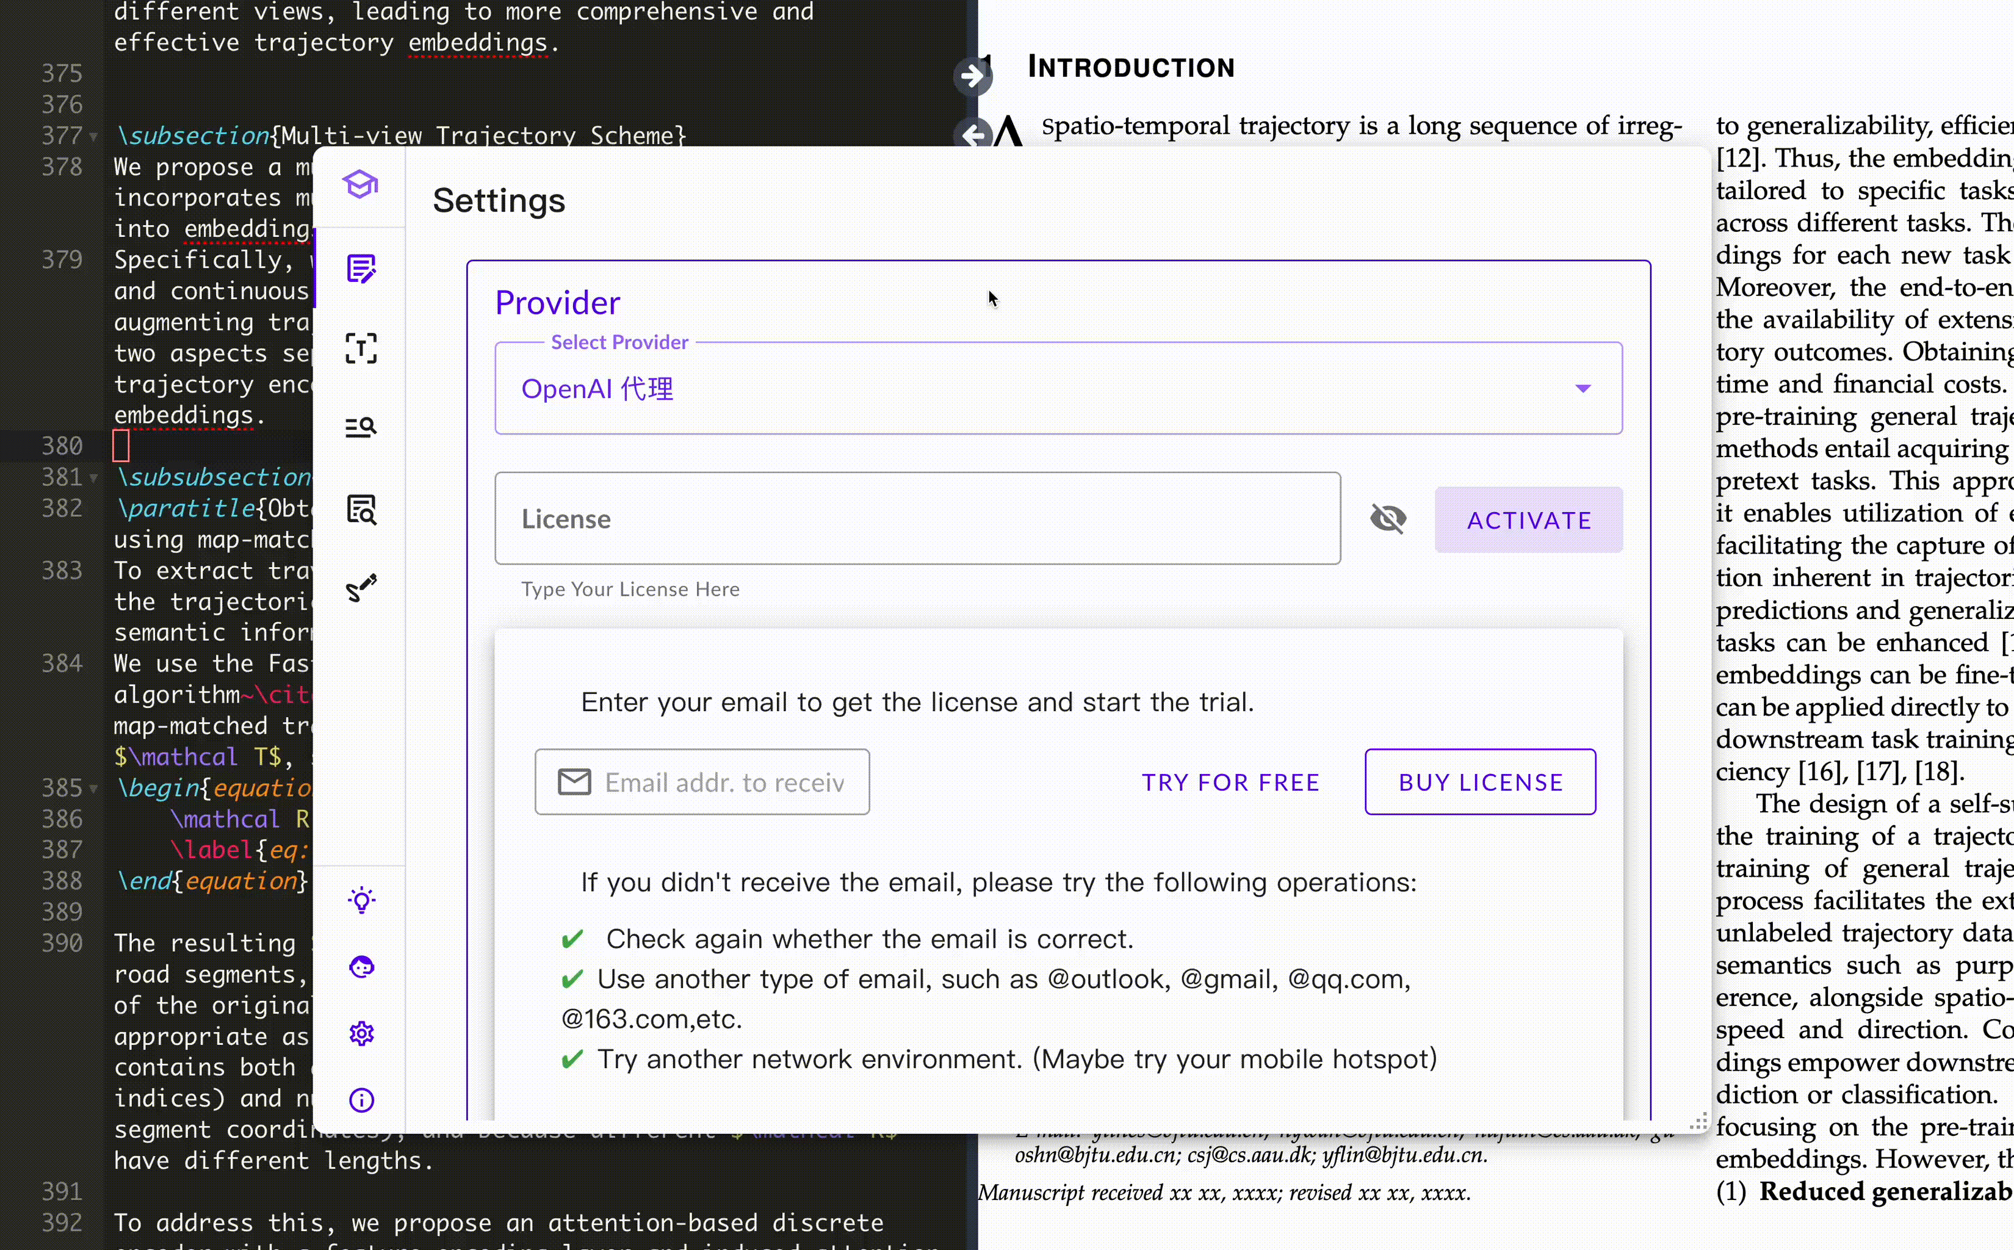
Task: Select the text recognition bracket-T icon
Action: tap(361, 348)
